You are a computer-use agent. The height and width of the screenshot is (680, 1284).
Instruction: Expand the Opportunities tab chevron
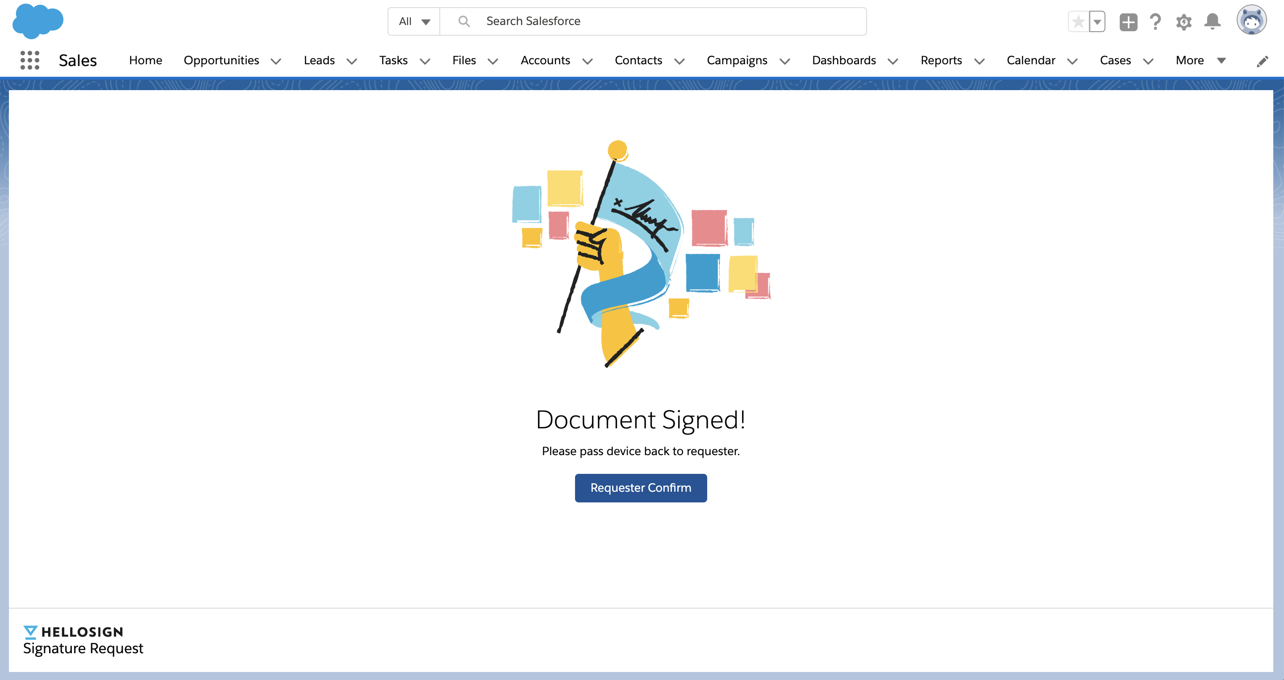276,61
